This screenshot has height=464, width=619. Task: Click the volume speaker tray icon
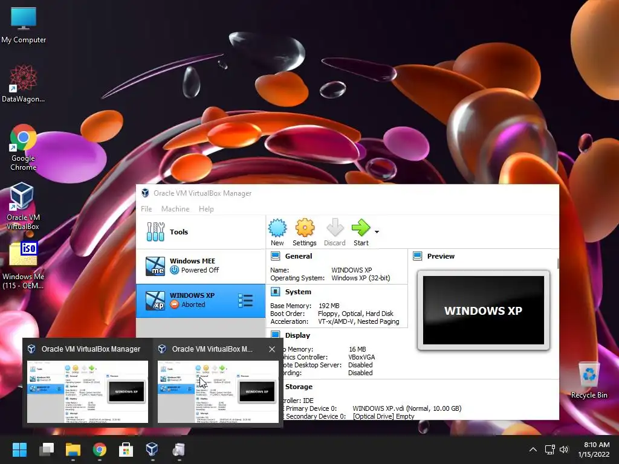coord(564,449)
